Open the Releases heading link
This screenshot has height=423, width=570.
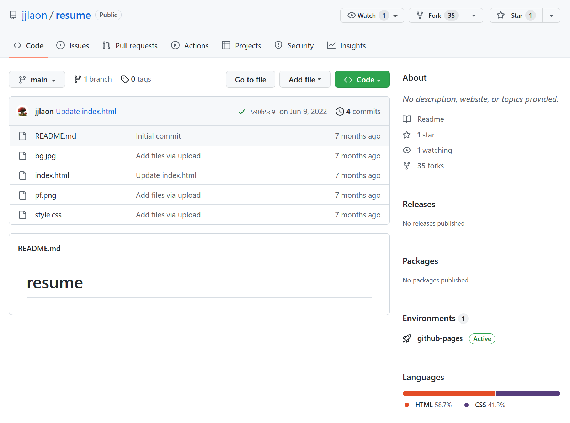(x=419, y=204)
